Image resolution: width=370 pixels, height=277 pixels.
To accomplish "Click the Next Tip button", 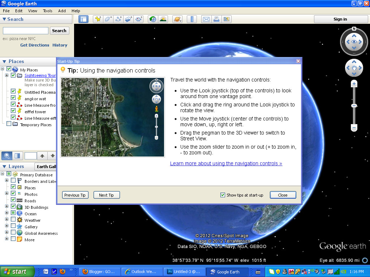I will (x=106, y=195).
